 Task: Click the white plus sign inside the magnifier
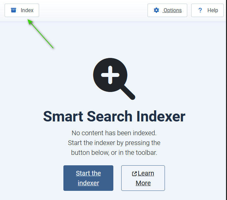click(110, 75)
